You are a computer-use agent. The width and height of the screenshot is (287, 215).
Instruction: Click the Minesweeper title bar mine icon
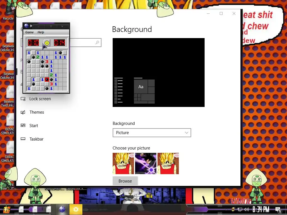pyautogui.click(x=26, y=26)
